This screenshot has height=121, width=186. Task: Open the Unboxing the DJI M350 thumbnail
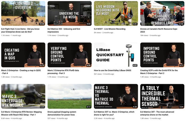click(70, 13)
